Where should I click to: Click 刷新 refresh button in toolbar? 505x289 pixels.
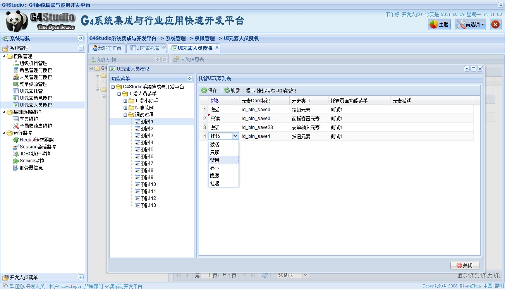point(232,91)
